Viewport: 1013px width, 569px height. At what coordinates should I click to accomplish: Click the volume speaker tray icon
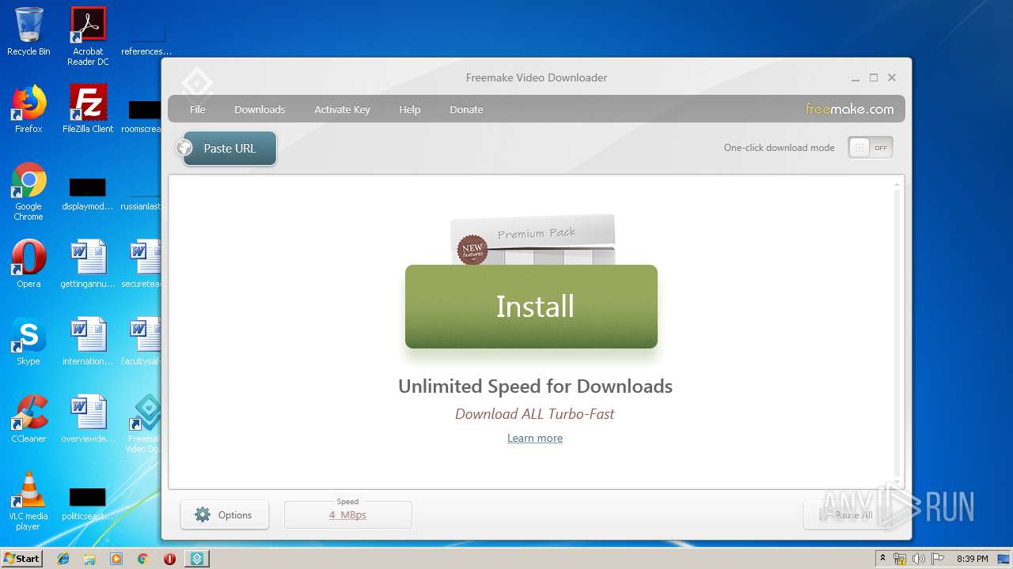pyautogui.click(x=919, y=559)
